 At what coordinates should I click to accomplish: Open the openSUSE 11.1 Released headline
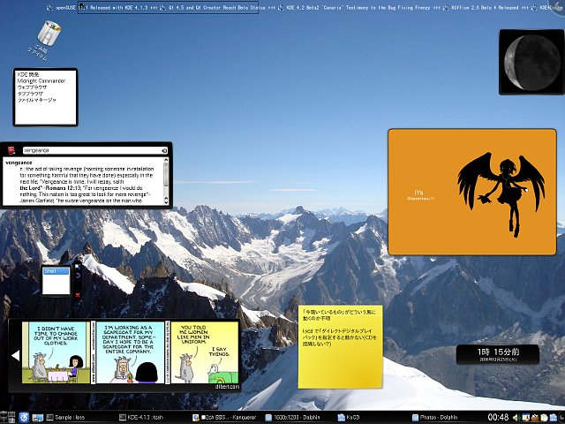tap(102, 8)
